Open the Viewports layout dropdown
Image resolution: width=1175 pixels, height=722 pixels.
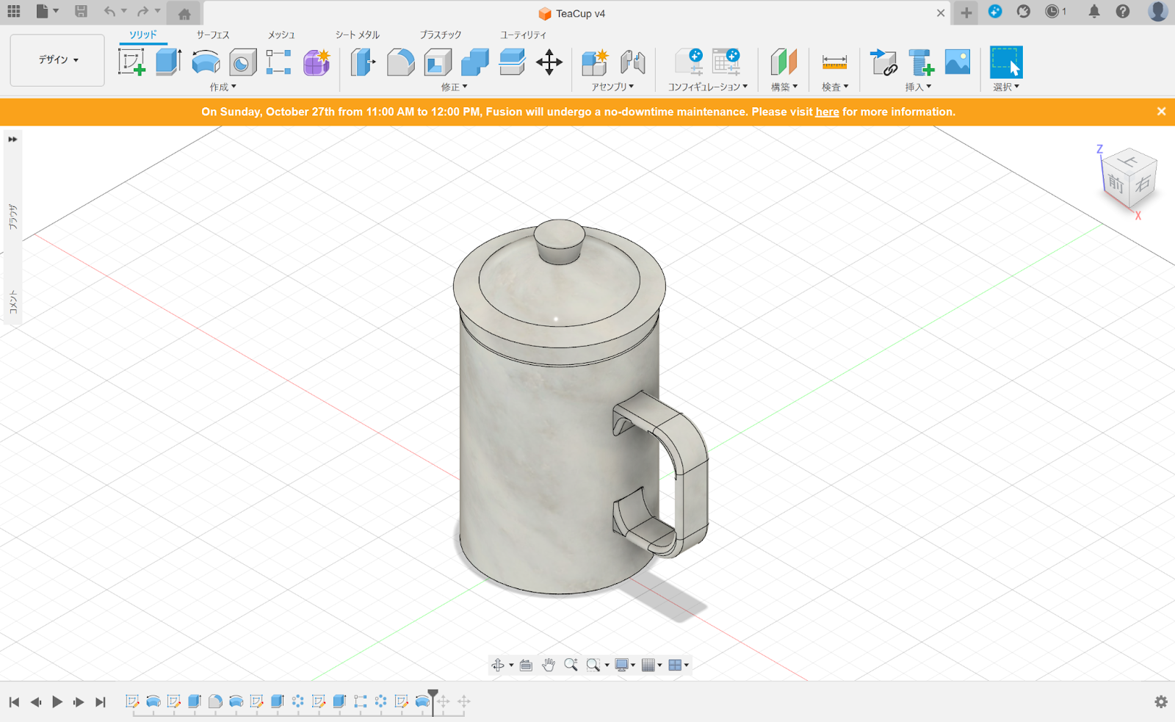(x=679, y=665)
